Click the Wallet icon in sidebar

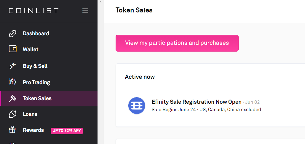pos(12,49)
